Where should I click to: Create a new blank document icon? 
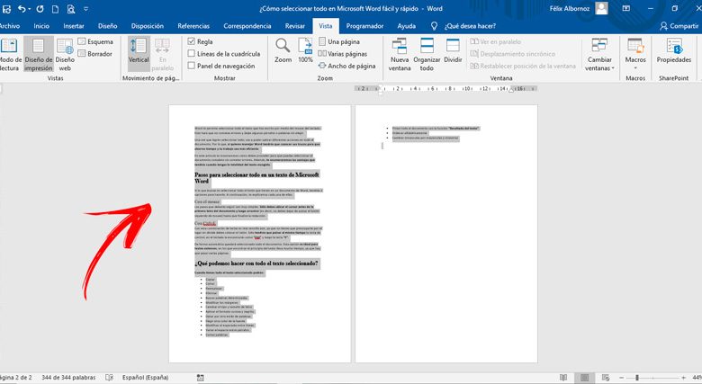click(x=55, y=8)
